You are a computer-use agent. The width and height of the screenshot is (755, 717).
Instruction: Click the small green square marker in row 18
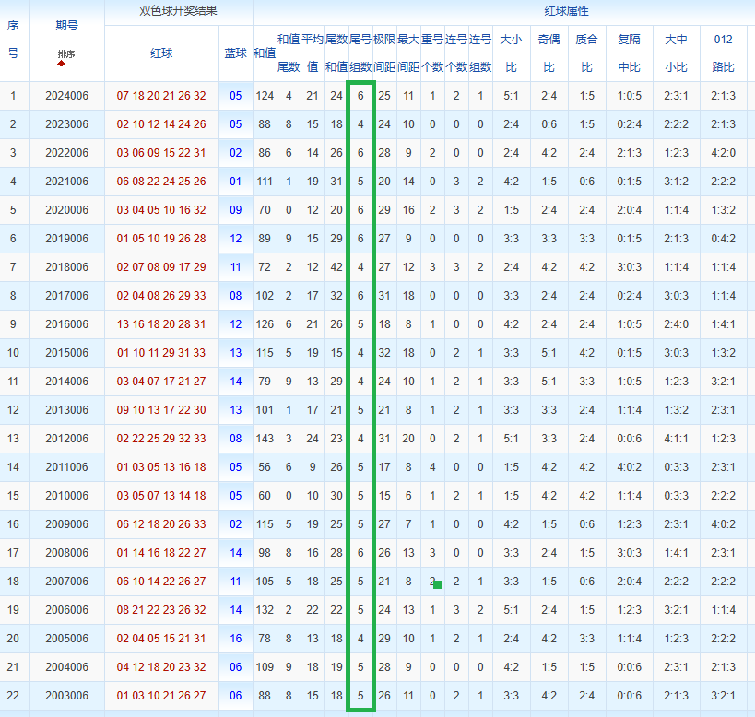click(x=437, y=584)
